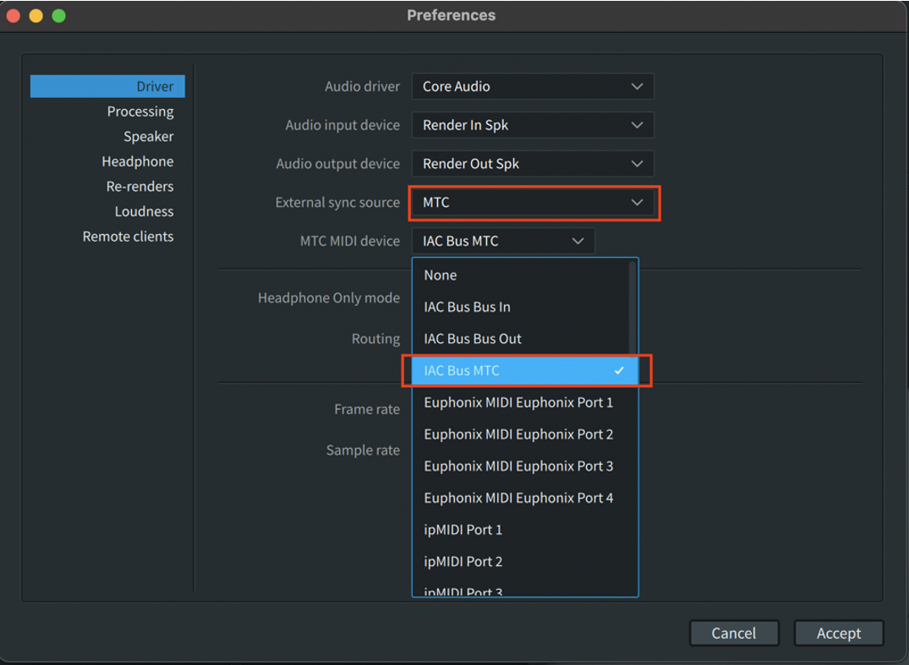Image resolution: width=909 pixels, height=665 pixels.
Task: Select the Processing preferences tab
Action: (140, 112)
